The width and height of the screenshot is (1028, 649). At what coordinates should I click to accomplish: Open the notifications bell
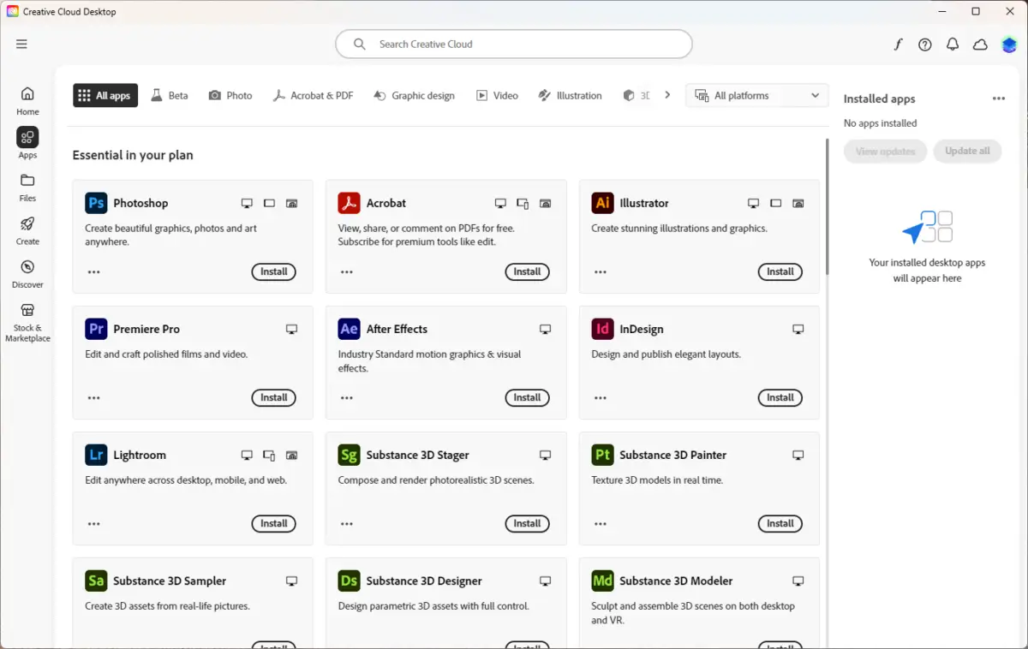coord(953,45)
